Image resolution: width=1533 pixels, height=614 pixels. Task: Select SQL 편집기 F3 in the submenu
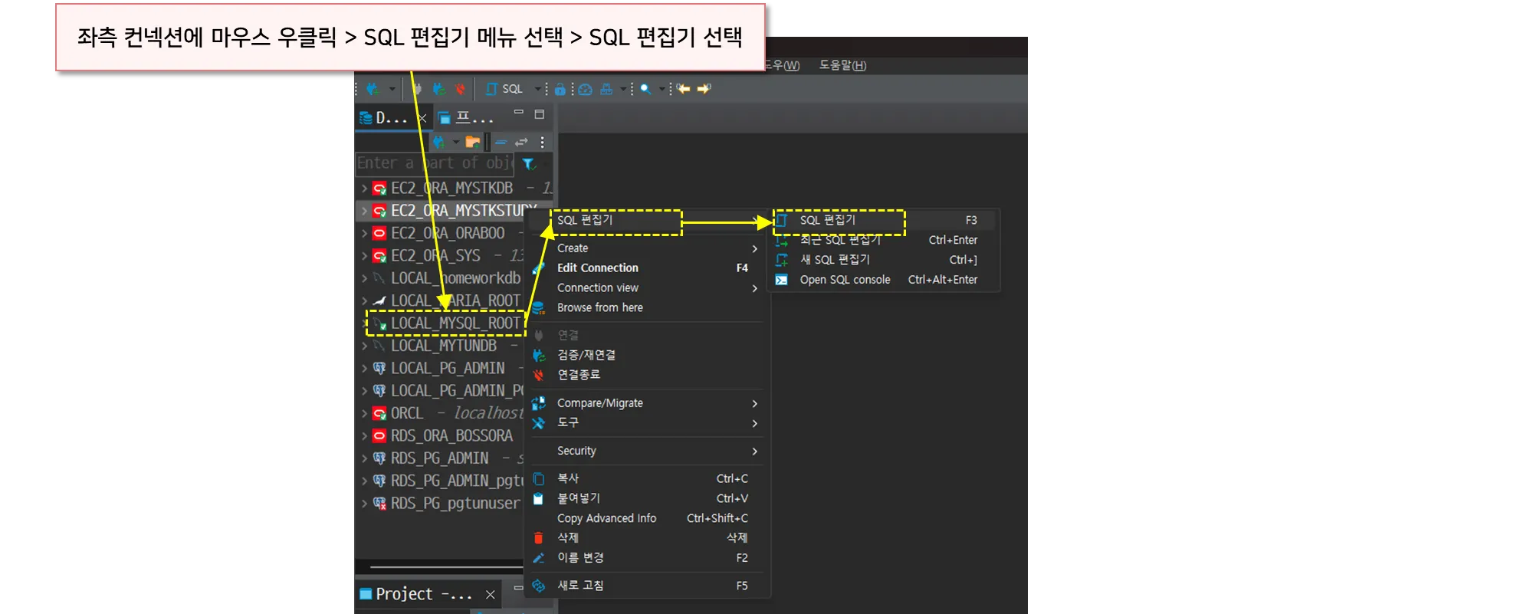click(883, 221)
